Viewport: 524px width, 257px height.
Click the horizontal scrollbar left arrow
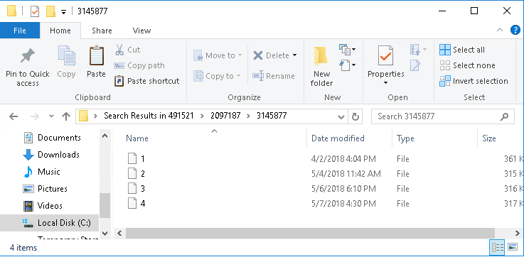point(119,233)
